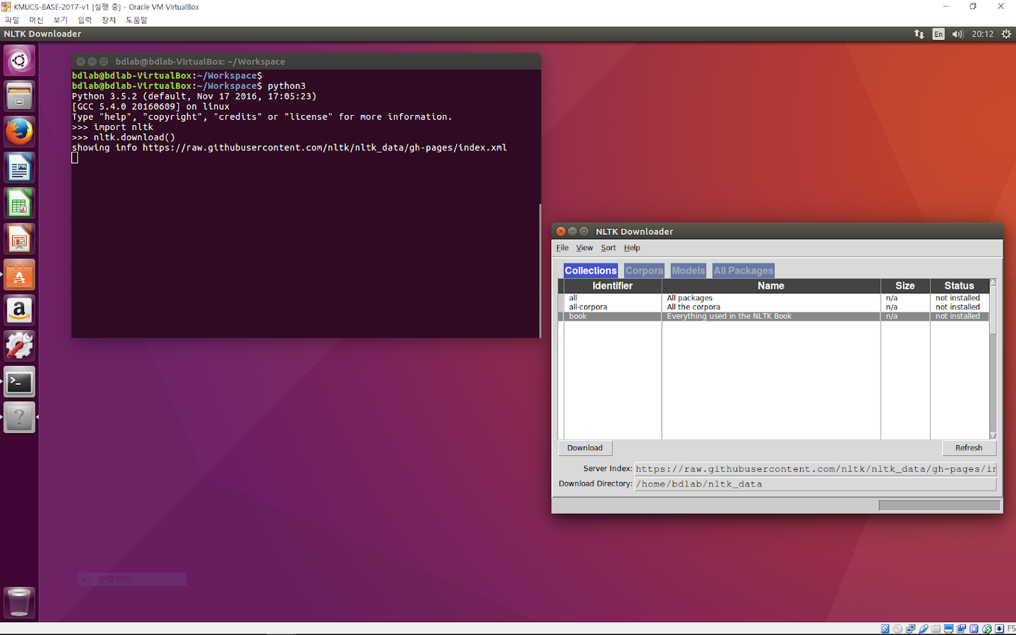Open the View menu in NLTK Downloader
Image resolution: width=1016 pixels, height=635 pixels.
point(584,248)
